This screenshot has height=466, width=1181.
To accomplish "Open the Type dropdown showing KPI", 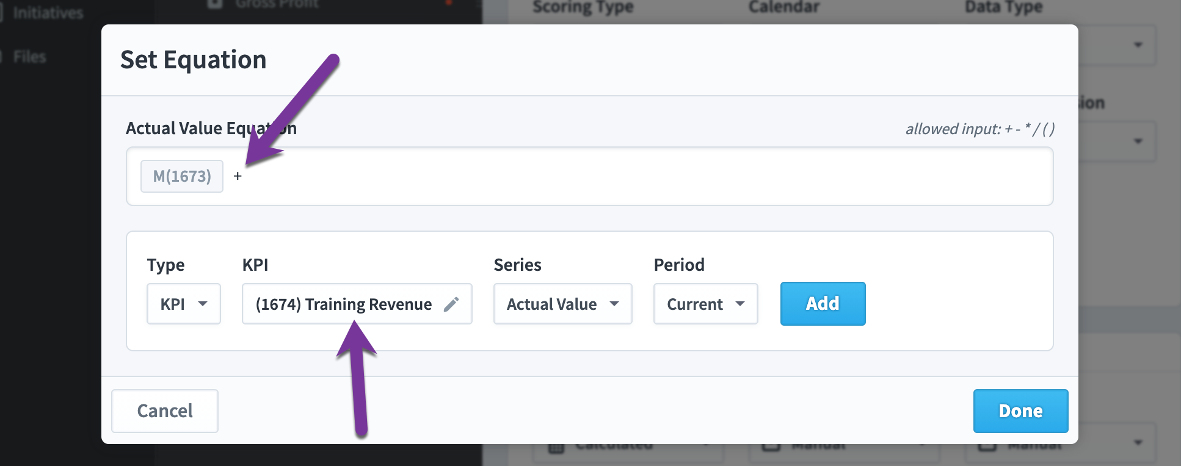I will pos(184,304).
